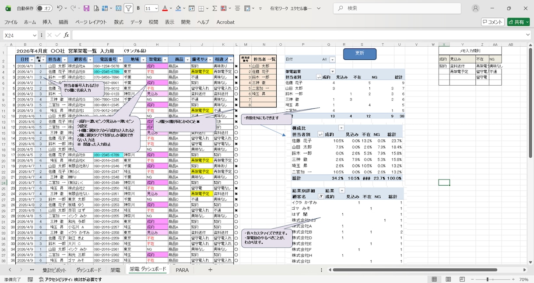Open the 挿入 ribbon tab

(x=47, y=22)
